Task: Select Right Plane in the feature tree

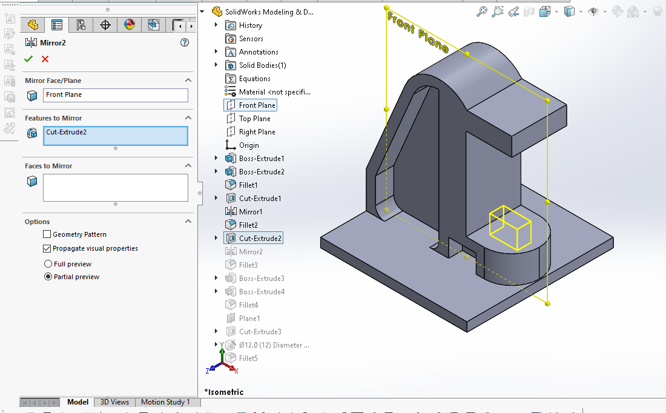Action: [x=257, y=132]
